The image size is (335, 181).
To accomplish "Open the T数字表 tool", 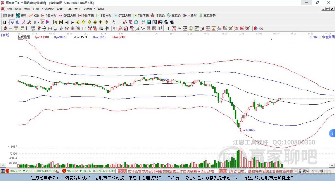I will (x=141, y=16).
